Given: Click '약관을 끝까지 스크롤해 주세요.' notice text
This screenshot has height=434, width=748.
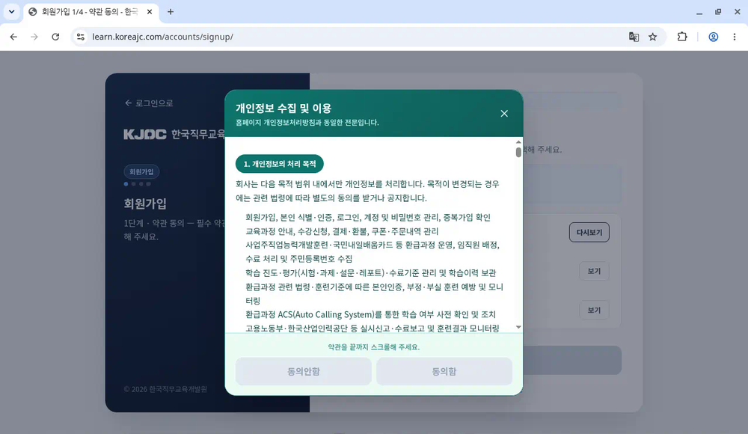Looking at the screenshot, I should 373,347.
